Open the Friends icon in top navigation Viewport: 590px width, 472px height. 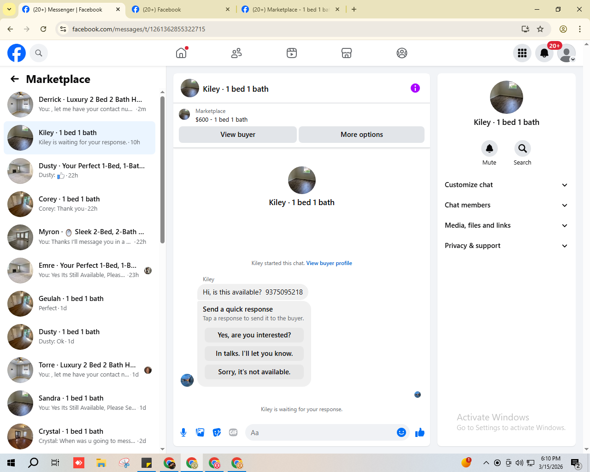[x=236, y=53]
